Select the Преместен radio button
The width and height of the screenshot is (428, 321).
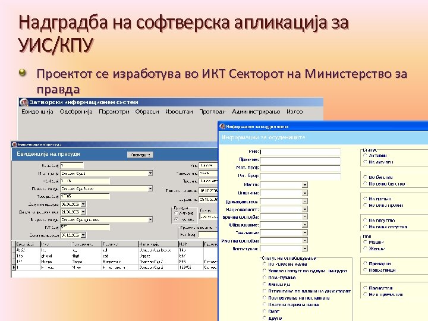coord(365,288)
